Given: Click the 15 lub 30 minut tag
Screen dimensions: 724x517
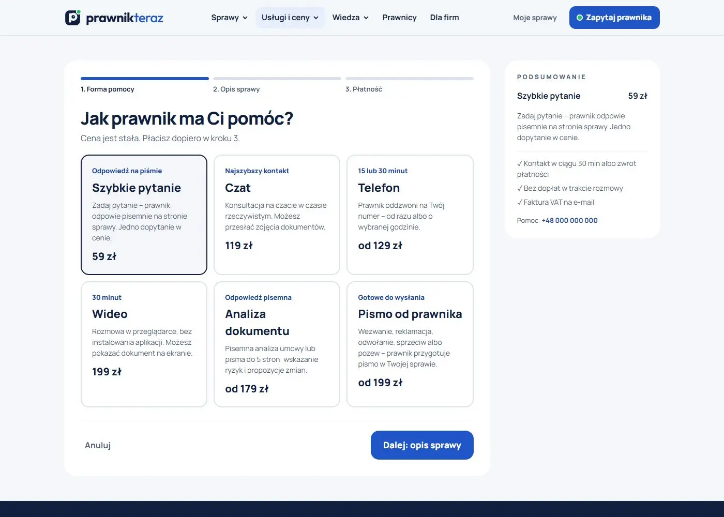Looking at the screenshot, I should [x=383, y=171].
